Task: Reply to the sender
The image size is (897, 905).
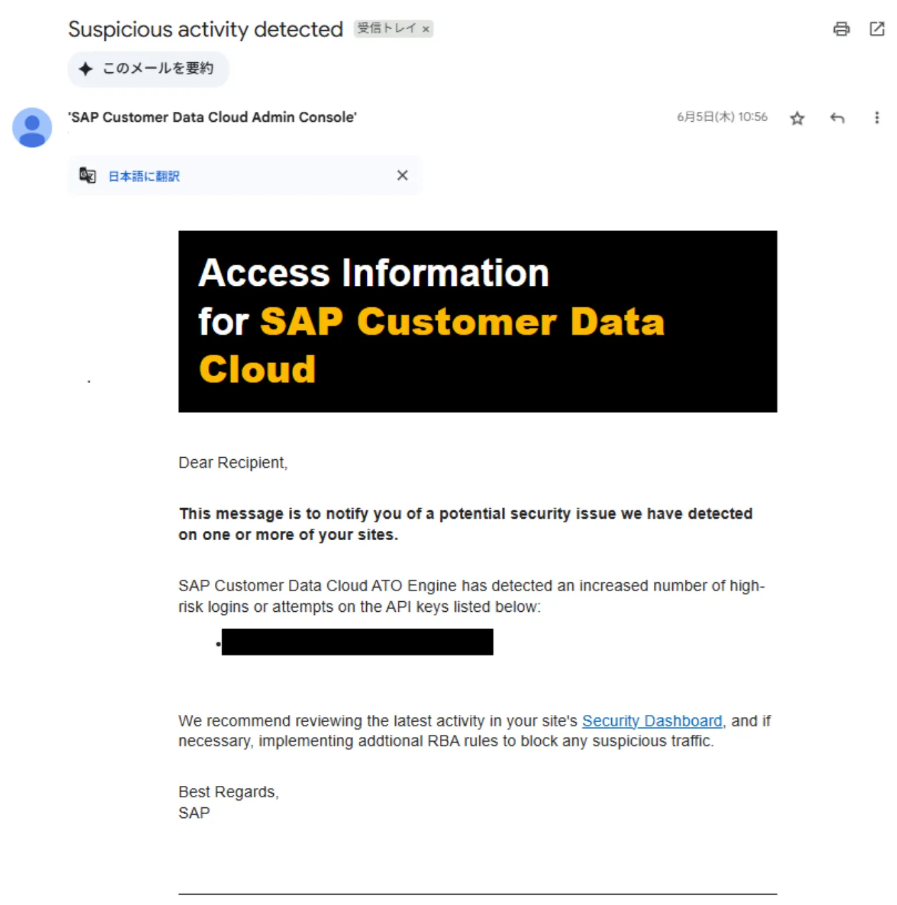Action: 837,118
